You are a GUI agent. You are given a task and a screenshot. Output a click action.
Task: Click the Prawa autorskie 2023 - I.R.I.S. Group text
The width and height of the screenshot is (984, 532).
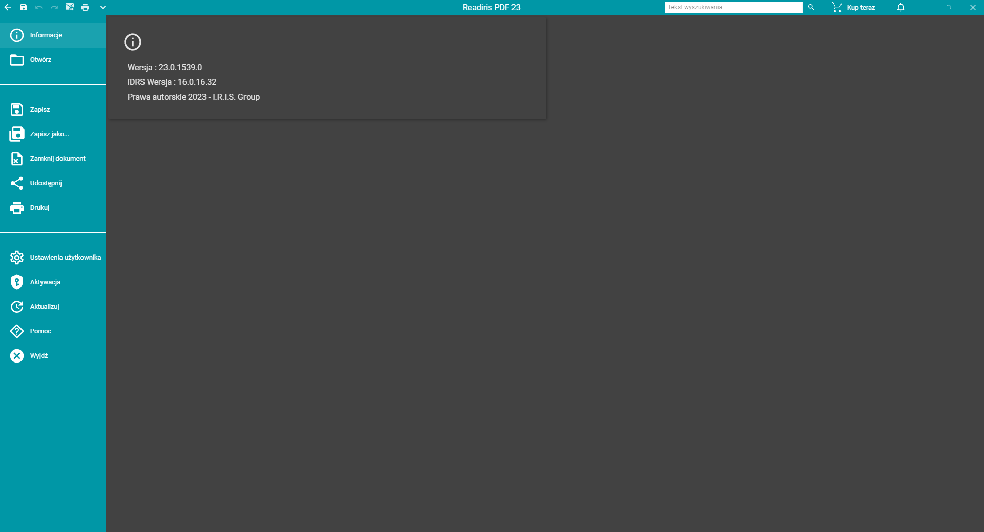click(194, 97)
